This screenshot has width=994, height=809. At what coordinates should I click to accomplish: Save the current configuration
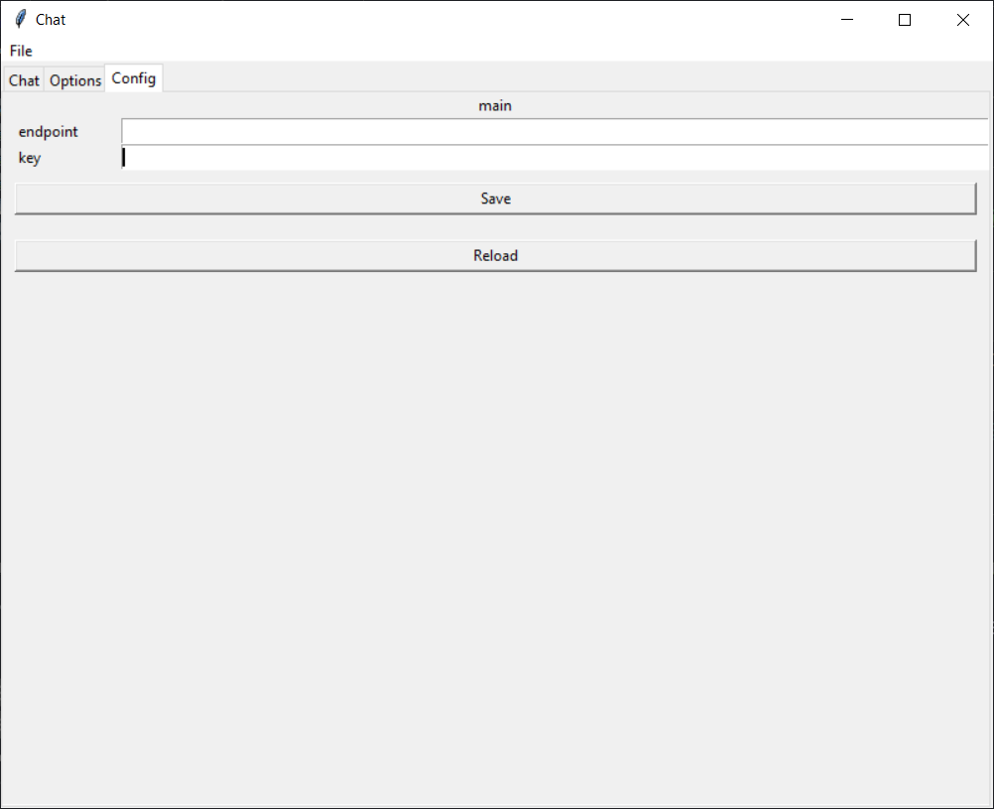(495, 198)
